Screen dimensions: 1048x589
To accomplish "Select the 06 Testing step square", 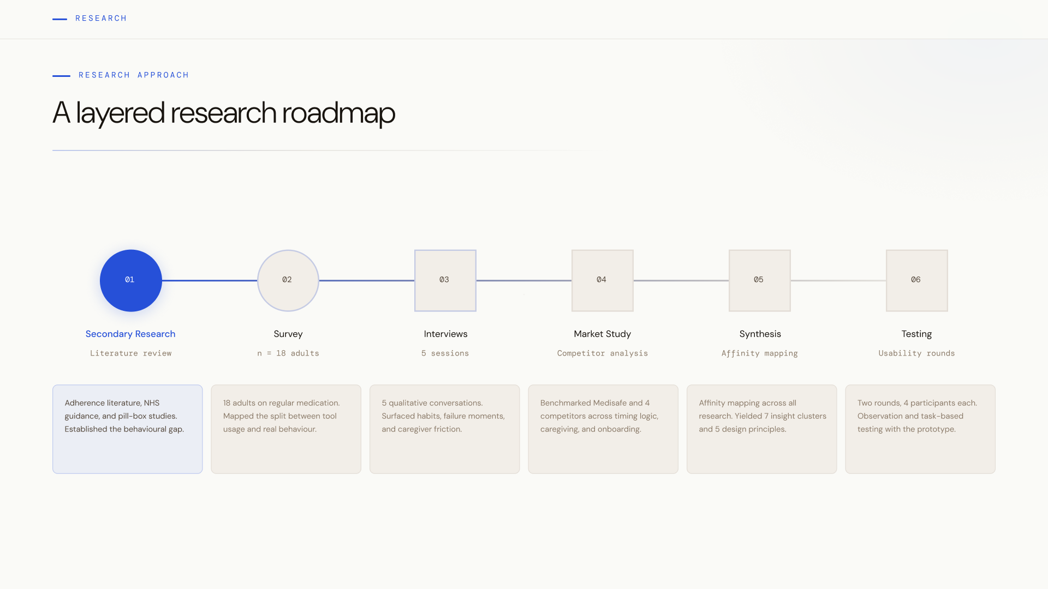I will (x=916, y=280).
